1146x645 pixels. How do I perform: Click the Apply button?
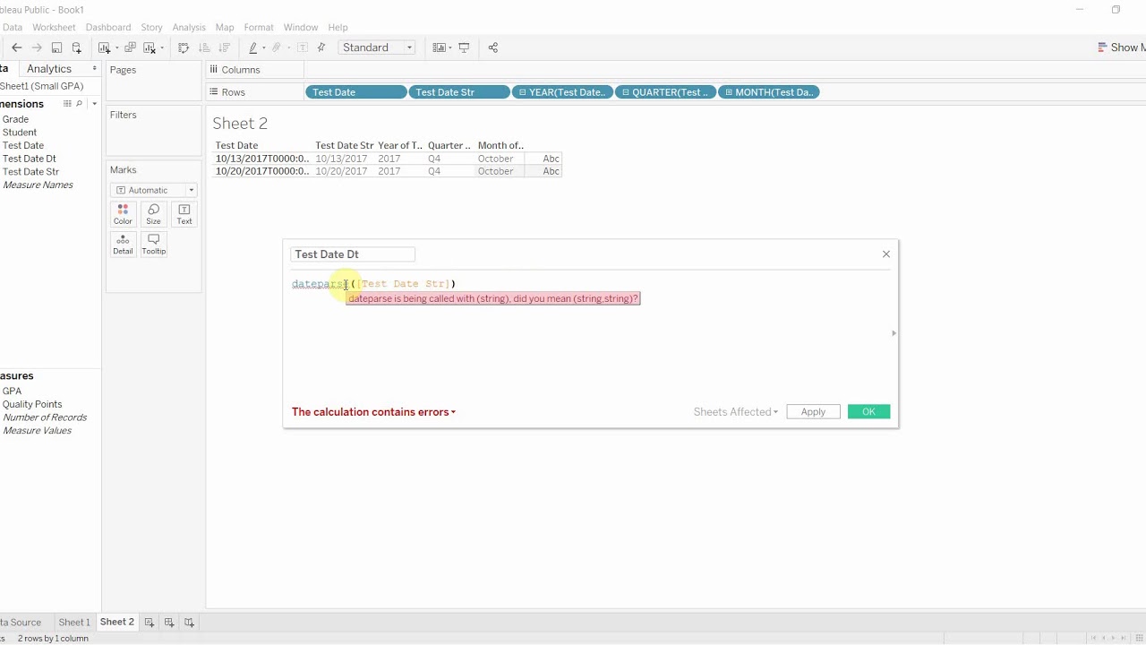[813, 412]
